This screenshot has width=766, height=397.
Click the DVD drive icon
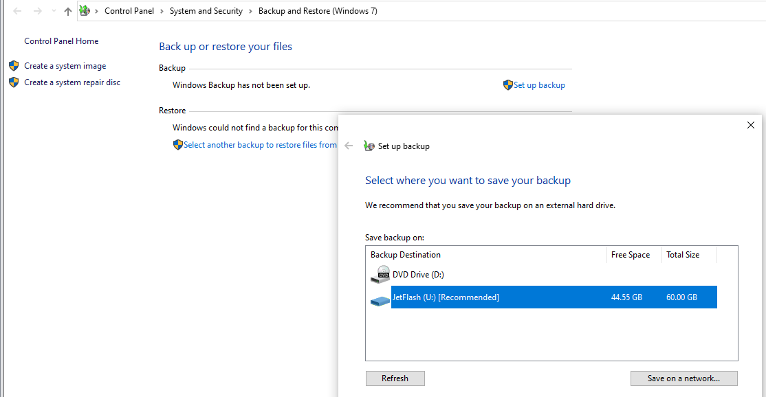tap(380, 275)
